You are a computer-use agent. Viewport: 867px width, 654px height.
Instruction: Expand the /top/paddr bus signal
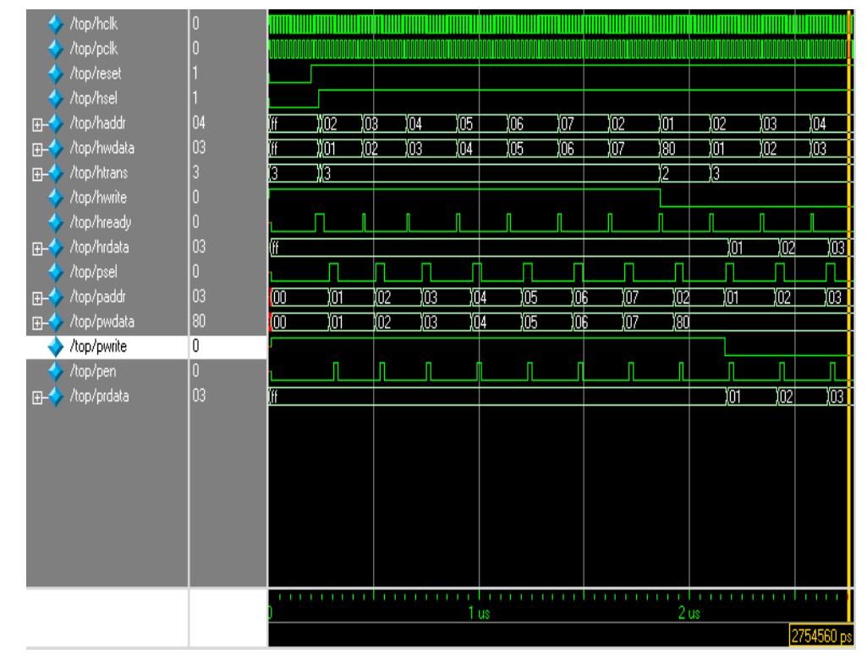point(37,299)
